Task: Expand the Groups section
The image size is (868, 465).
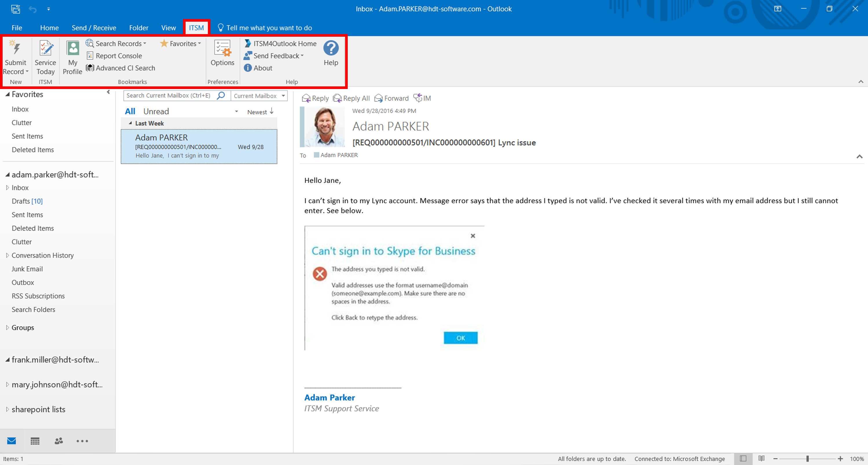Action: click(7, 327)
